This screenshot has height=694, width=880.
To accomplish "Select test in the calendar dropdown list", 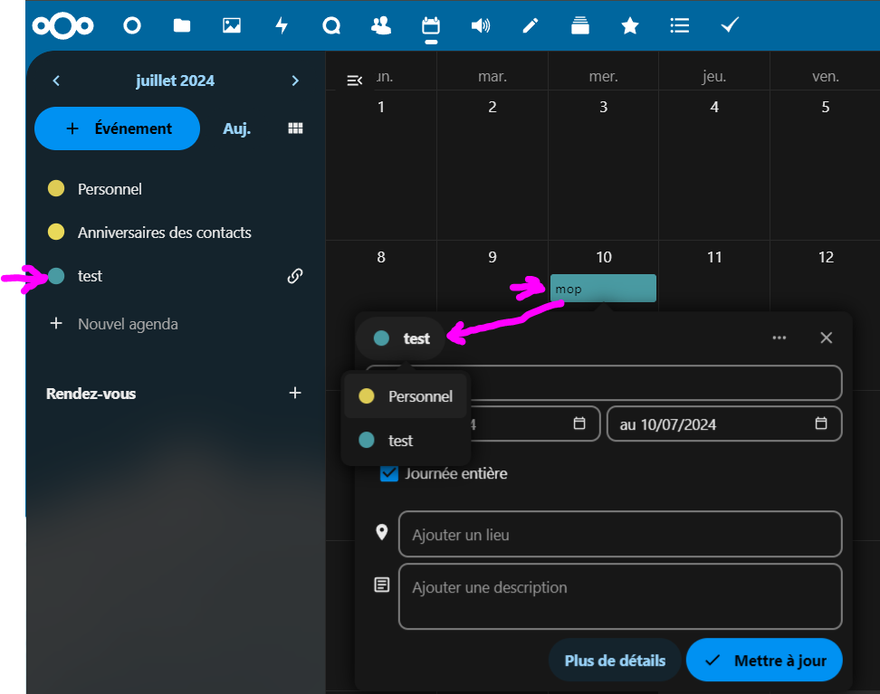I will (x=400, y=441).
